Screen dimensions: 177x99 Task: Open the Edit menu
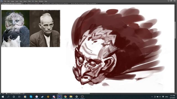coord(9,1)
